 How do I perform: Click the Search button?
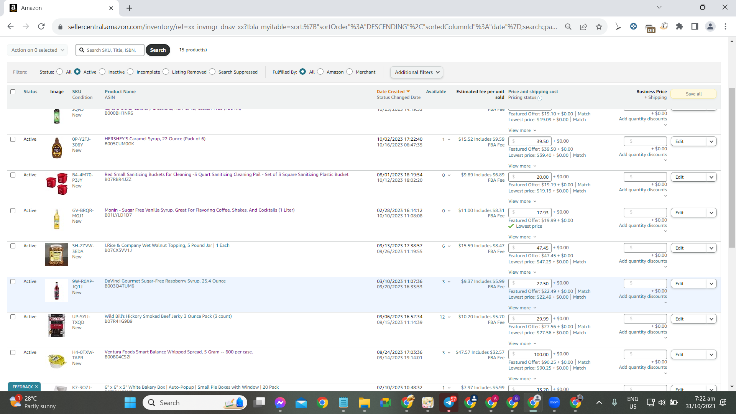tap(158, 50)
